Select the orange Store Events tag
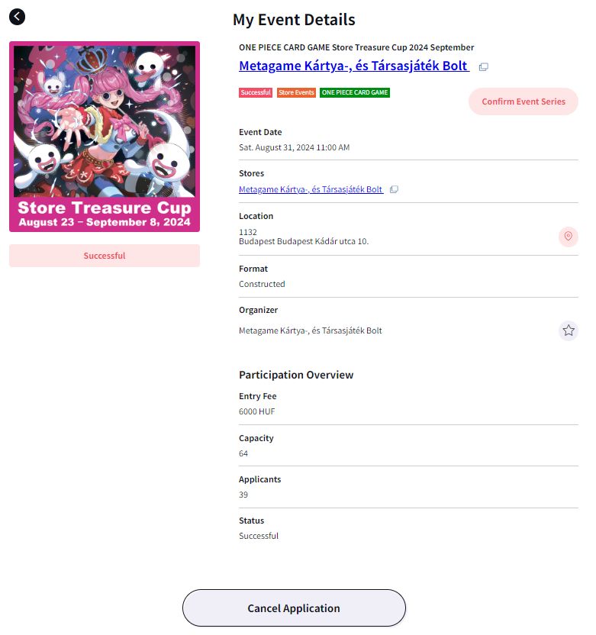Image resolution: width=596 pixels, height=635 pixels. click(x=296, y=93)
